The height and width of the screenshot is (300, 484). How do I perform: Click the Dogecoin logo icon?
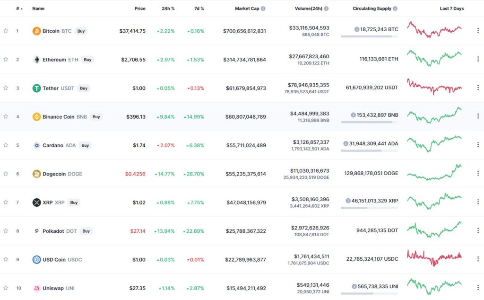tap(36, 174)
